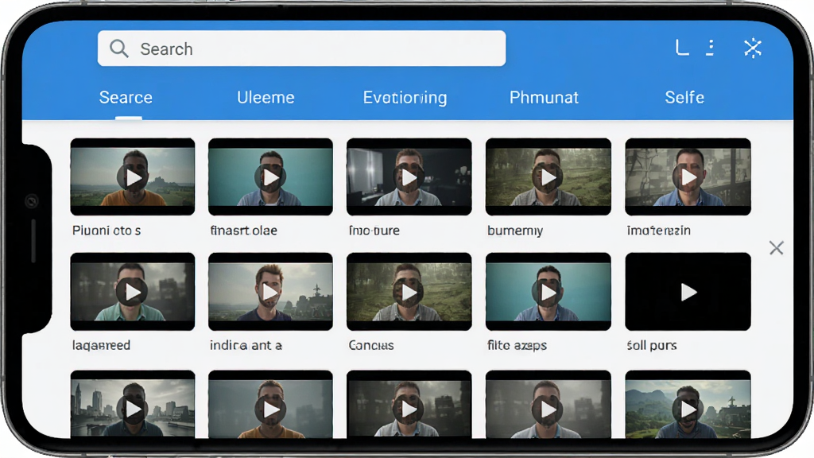The image size is (814, 458).
Task: Dismiss panel with the side X icon
Action: 776,248
